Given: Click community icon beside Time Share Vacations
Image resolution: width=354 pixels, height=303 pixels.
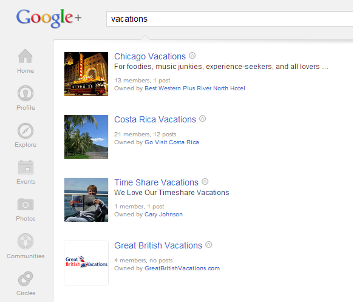Looking at the screenshot, I should pos(205,182).
